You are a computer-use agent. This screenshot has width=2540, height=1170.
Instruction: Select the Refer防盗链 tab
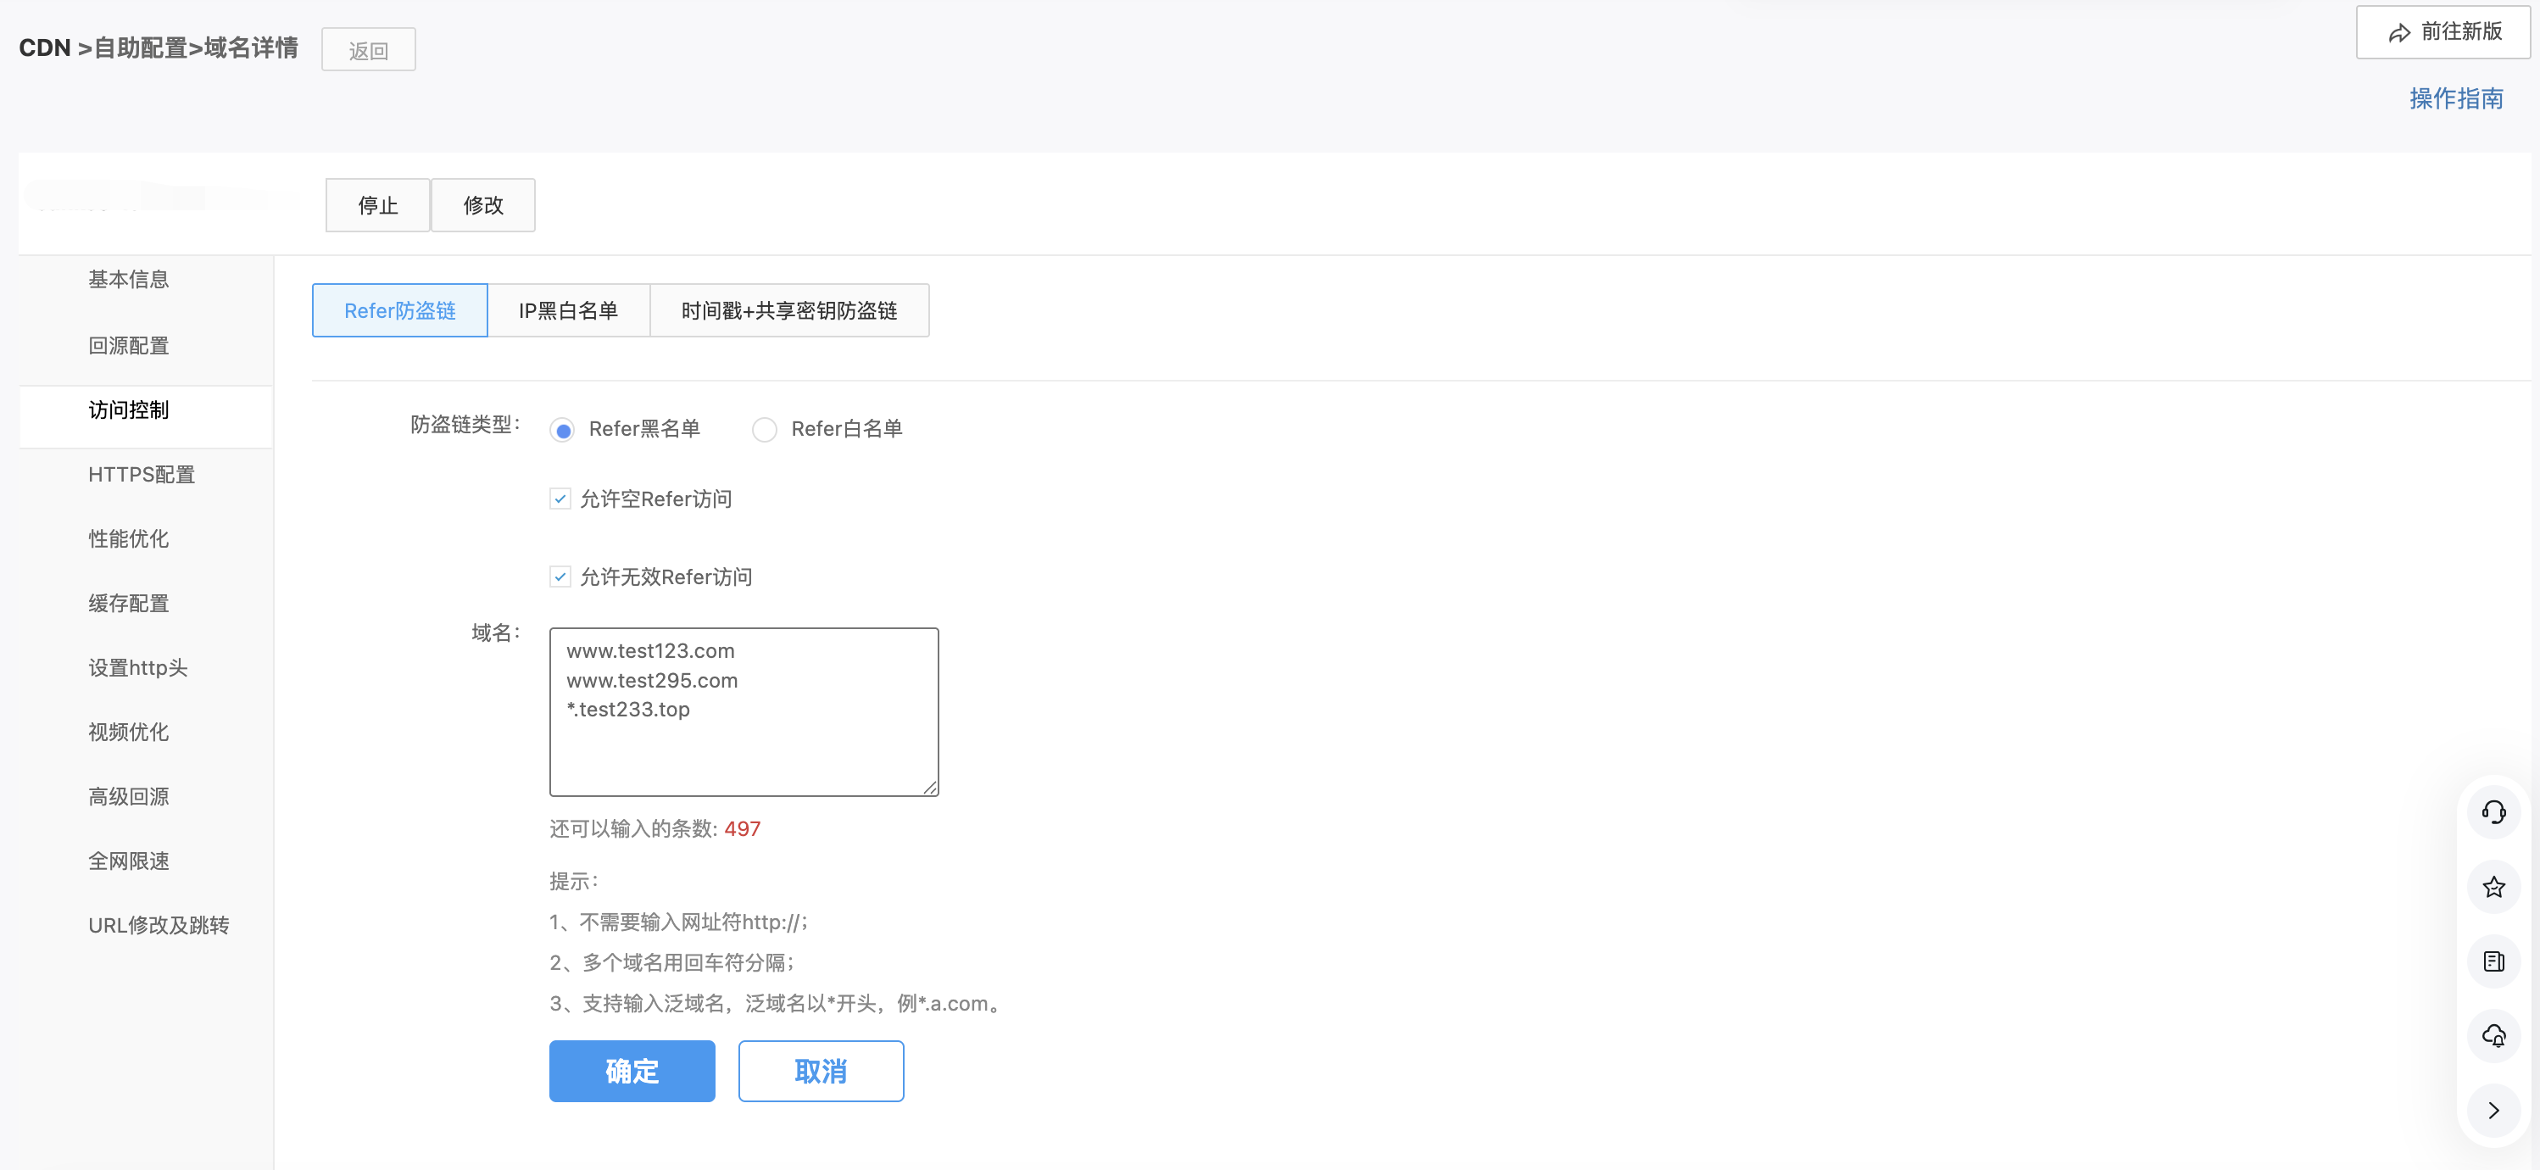pos(399,310)
